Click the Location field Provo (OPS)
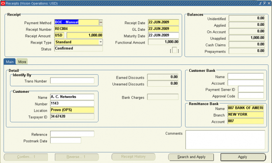 coord(72,110)
